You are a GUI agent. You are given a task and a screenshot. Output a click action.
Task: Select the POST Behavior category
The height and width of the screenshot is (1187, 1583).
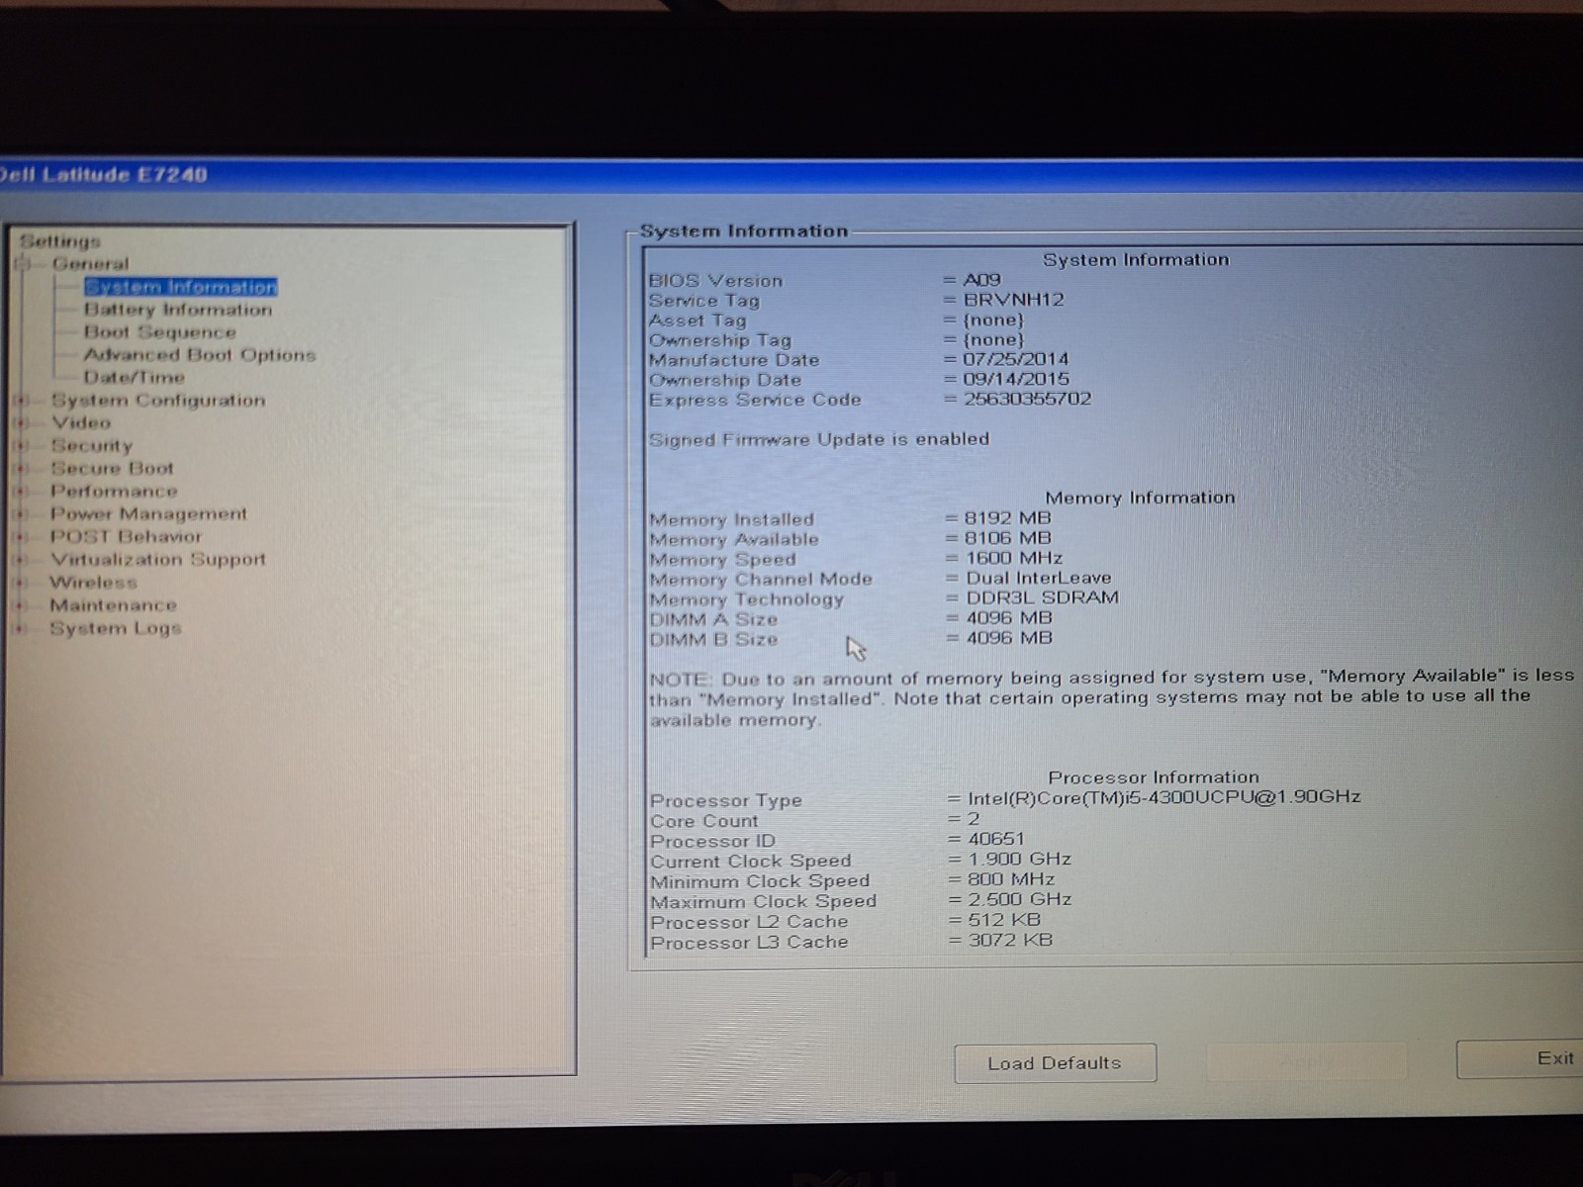[126, 537]
